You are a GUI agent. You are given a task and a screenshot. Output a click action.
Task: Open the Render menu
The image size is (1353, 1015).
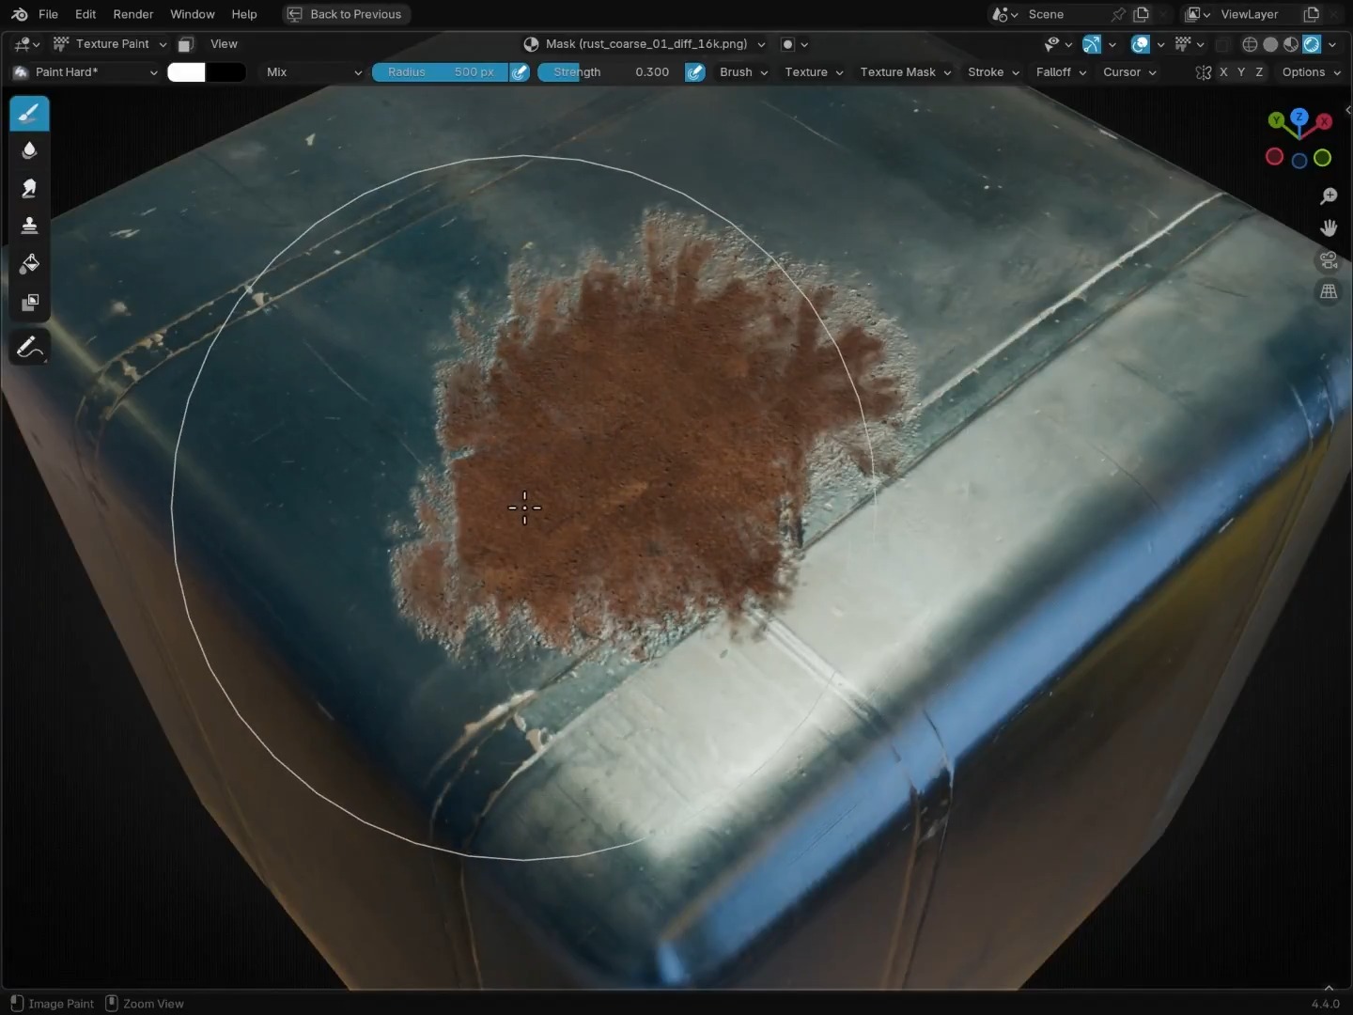point(133,14)
